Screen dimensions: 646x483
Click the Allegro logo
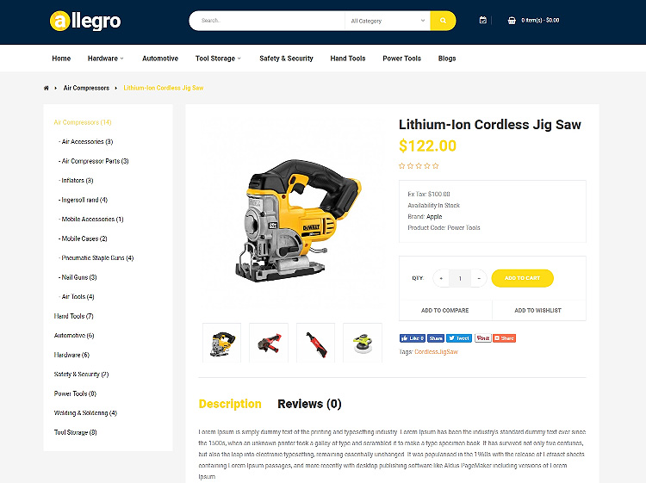(85, 21)
